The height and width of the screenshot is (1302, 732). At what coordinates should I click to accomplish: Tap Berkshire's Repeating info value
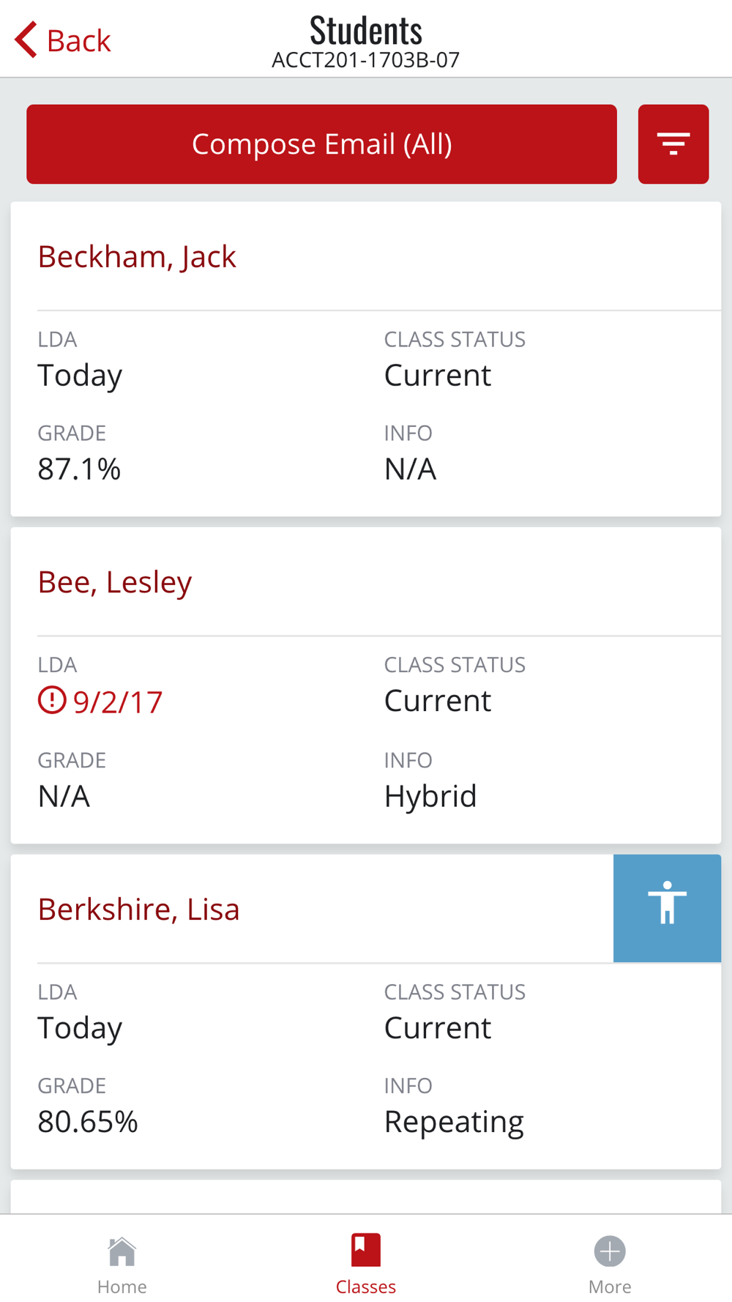pyautogui.click(x=454, y=1122)
